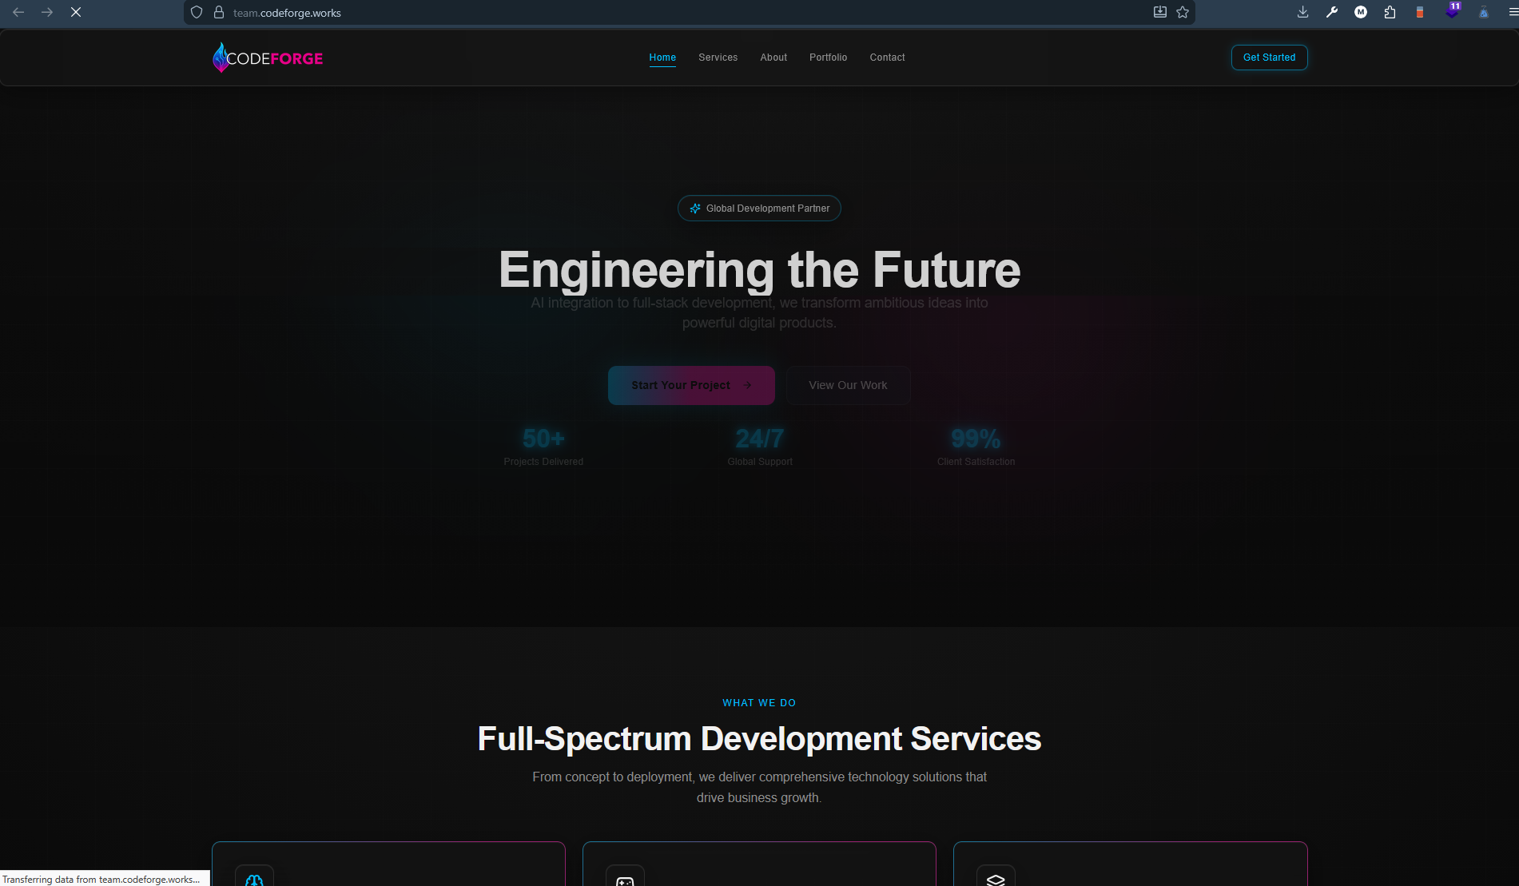Click the View Our Work link

(848, 384)
